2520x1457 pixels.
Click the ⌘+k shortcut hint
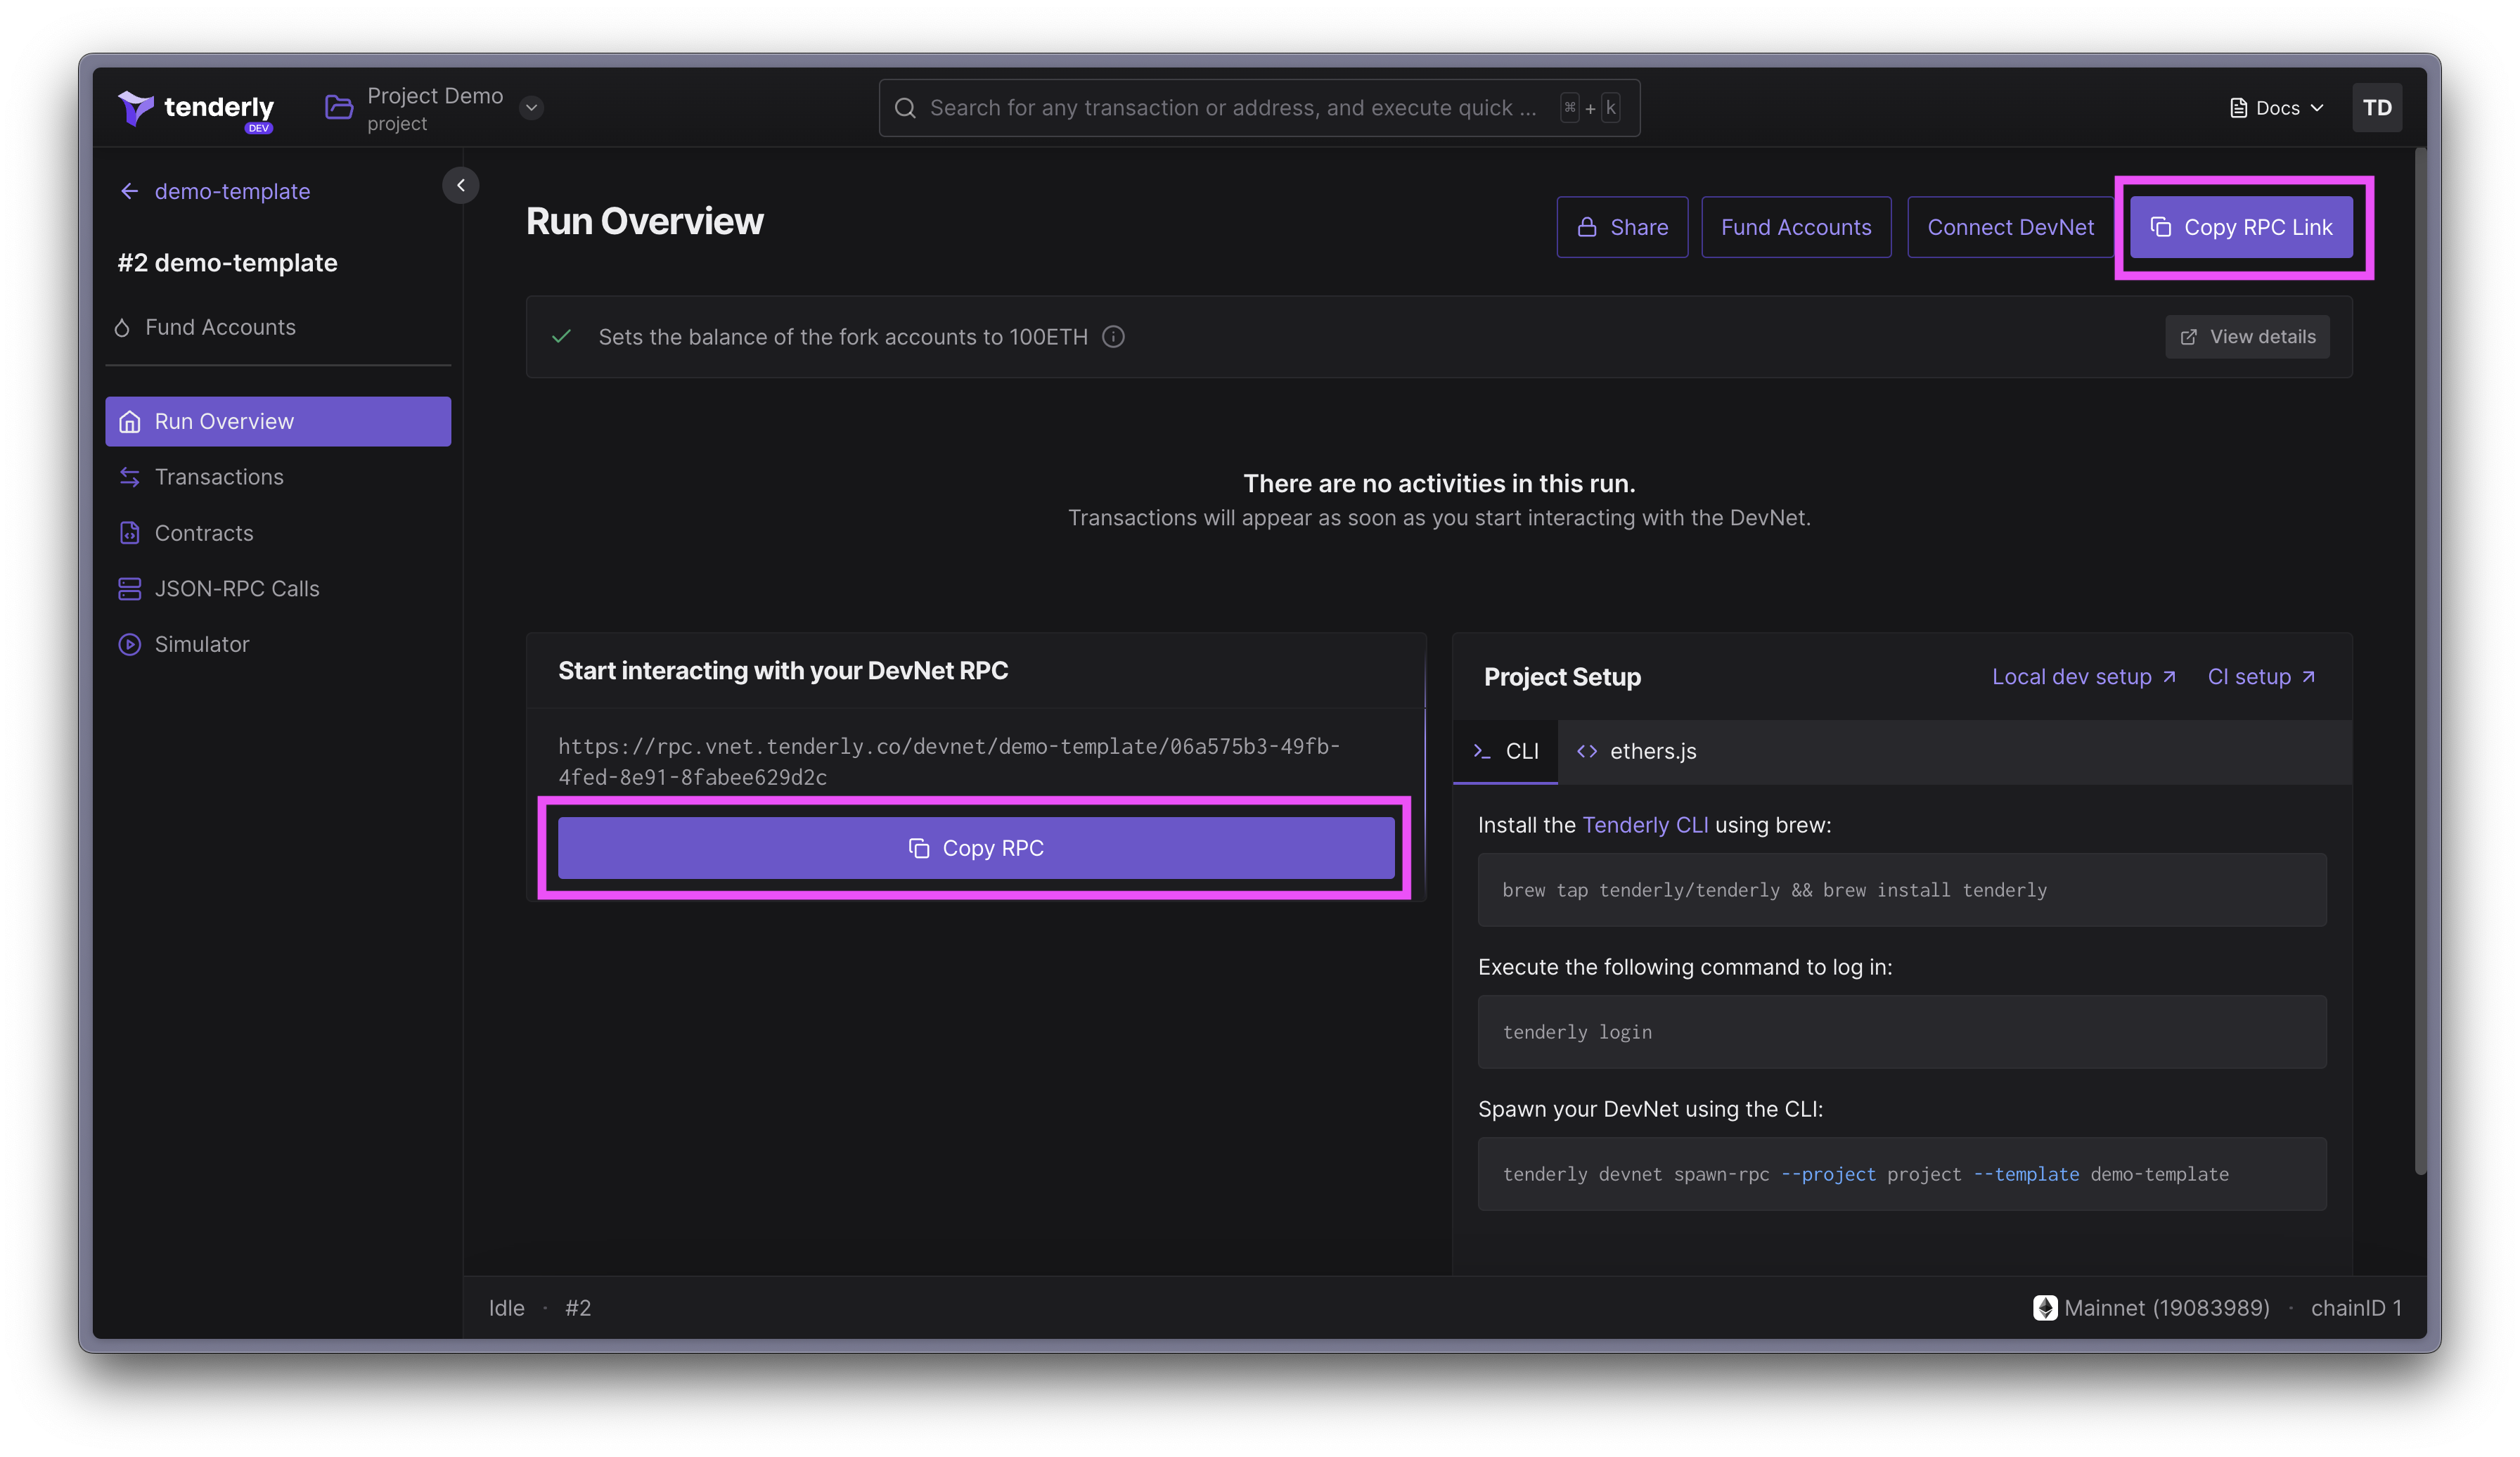[x=1590, y=108]
